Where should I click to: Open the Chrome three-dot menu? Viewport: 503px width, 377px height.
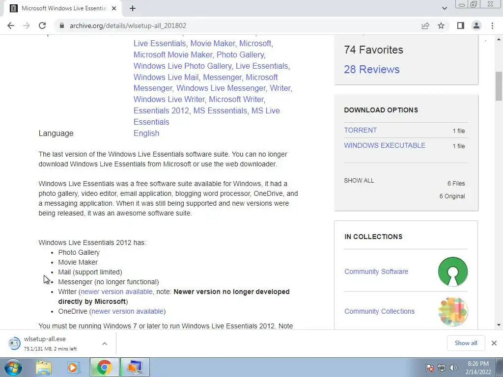click(x=492, y=26)
